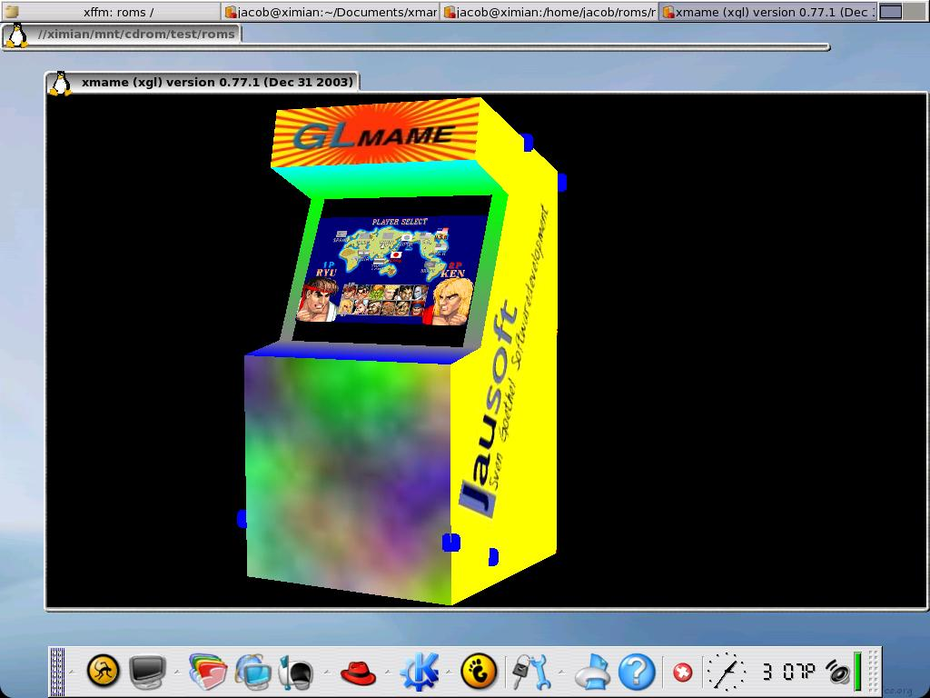
Task: Click the analog clock in the panel
Action: [x=726, y=672]
